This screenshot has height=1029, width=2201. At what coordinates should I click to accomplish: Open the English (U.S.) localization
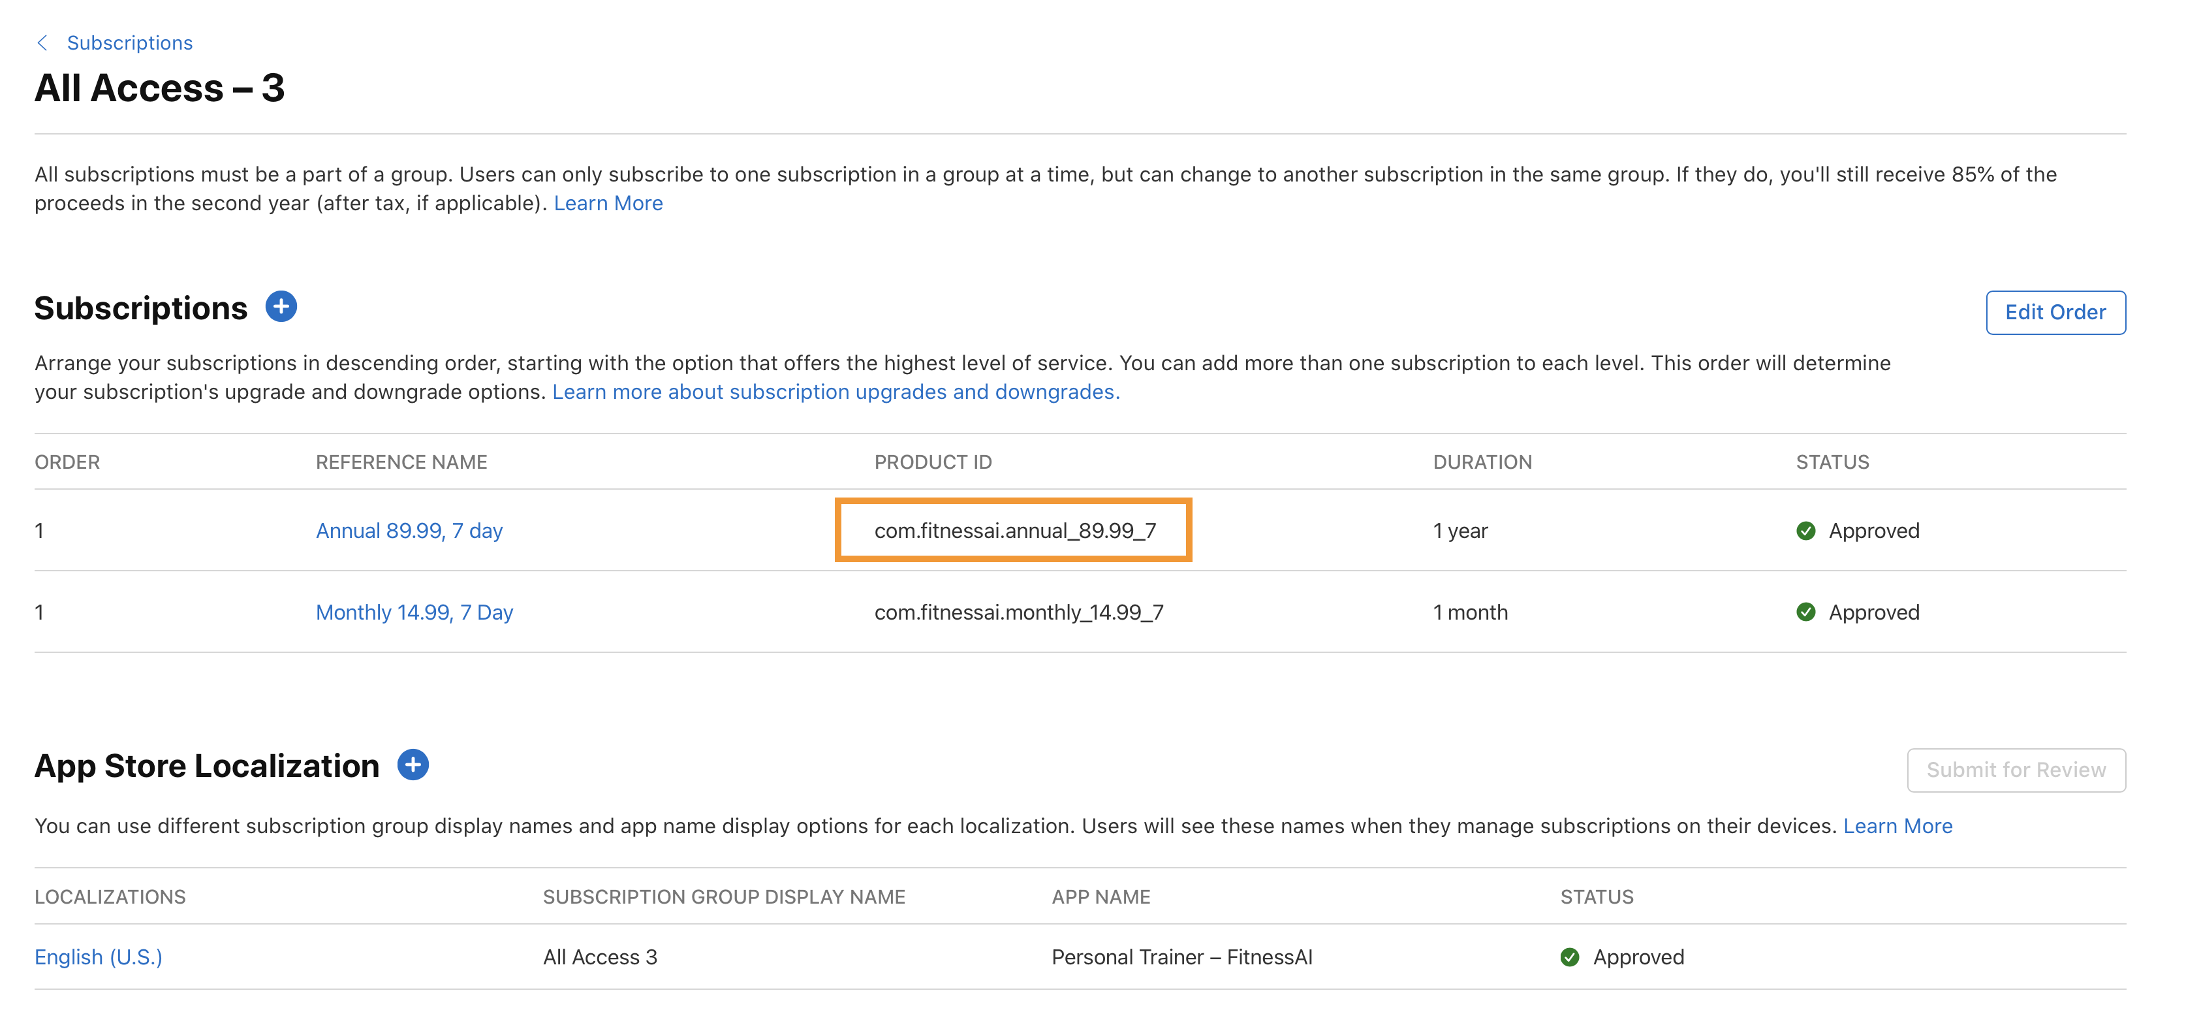pyautogui.click(x=99, y=957)
